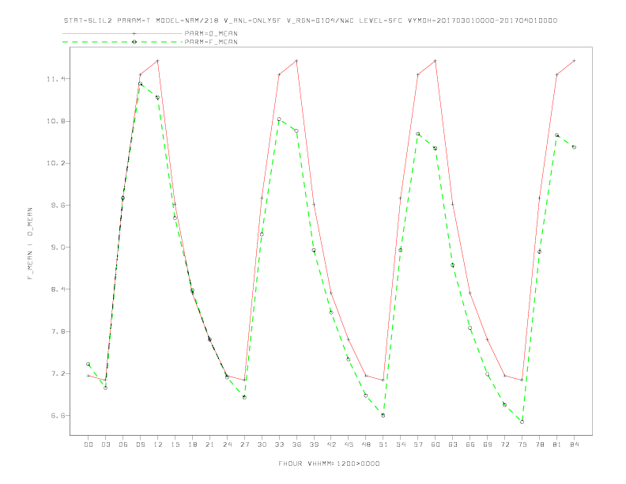Click the FHOUR VHHMM:1200>0000 x-axis title

(329, 463)
